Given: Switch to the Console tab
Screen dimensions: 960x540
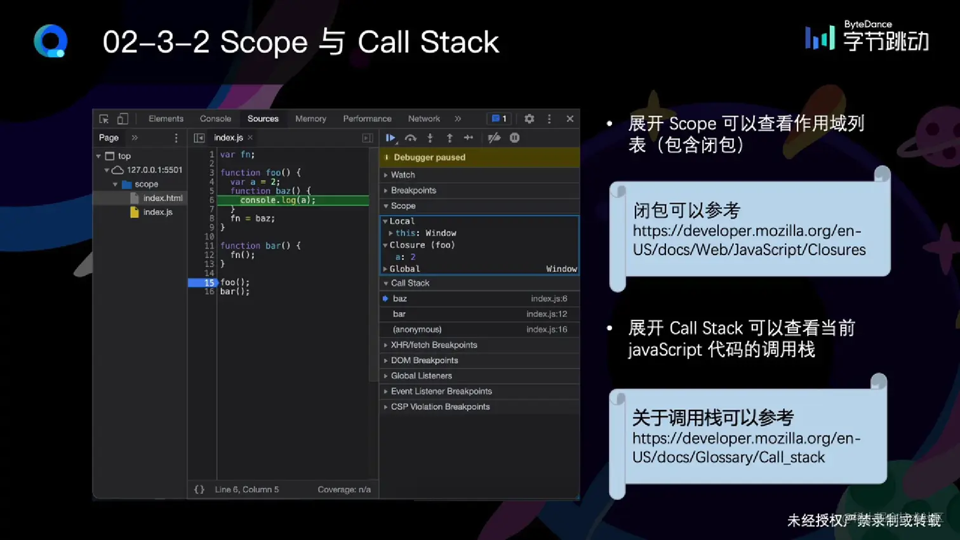Looking at the screenshot, I should click(215, 119).
